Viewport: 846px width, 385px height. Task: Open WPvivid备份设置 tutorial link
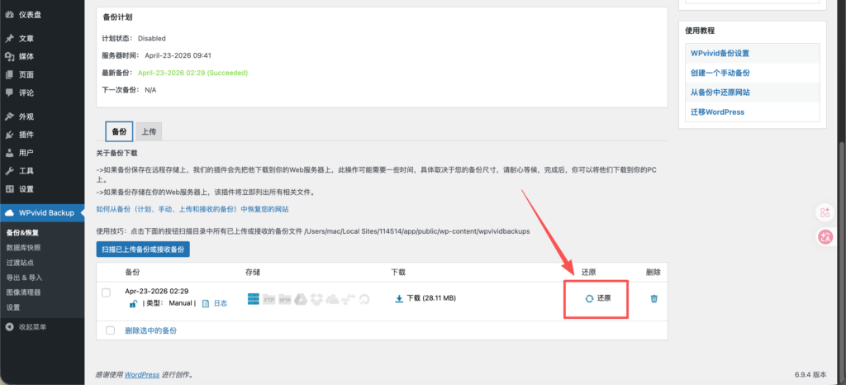point(720,54)
